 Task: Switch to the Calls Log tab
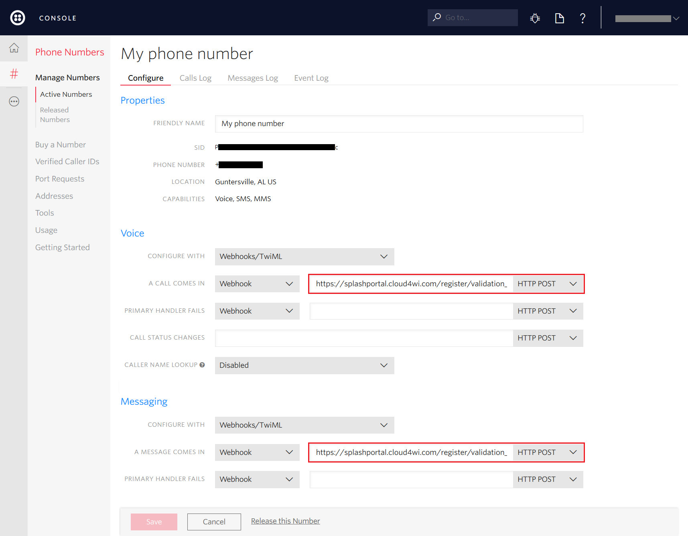[195, 78]
